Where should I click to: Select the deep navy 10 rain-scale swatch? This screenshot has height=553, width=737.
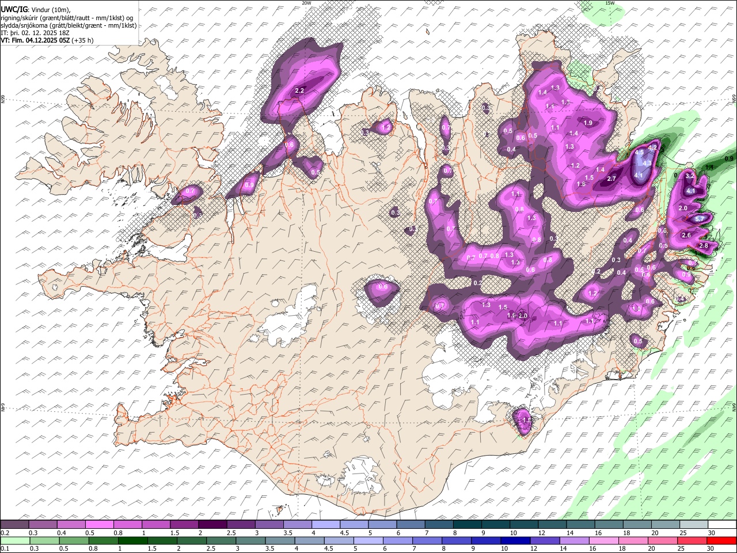pyautogui.click(x=515, y=541)
